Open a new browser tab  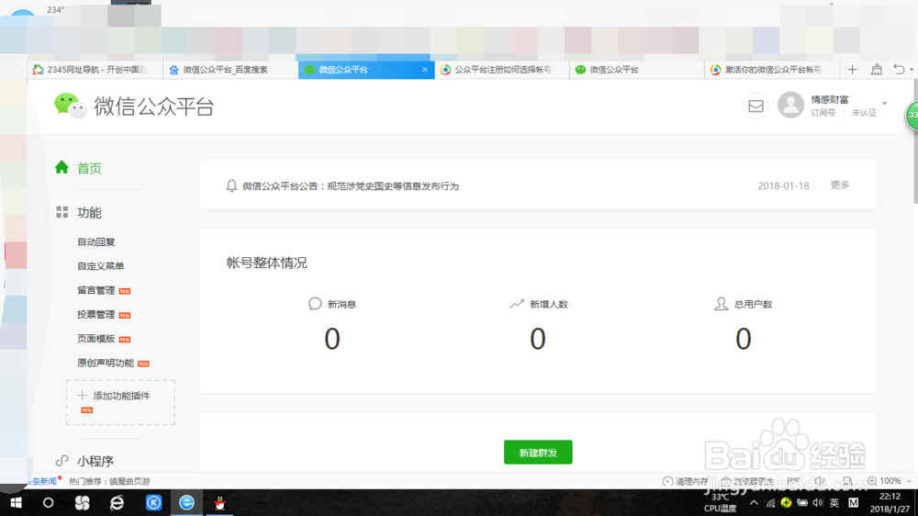tap(853, 70)
